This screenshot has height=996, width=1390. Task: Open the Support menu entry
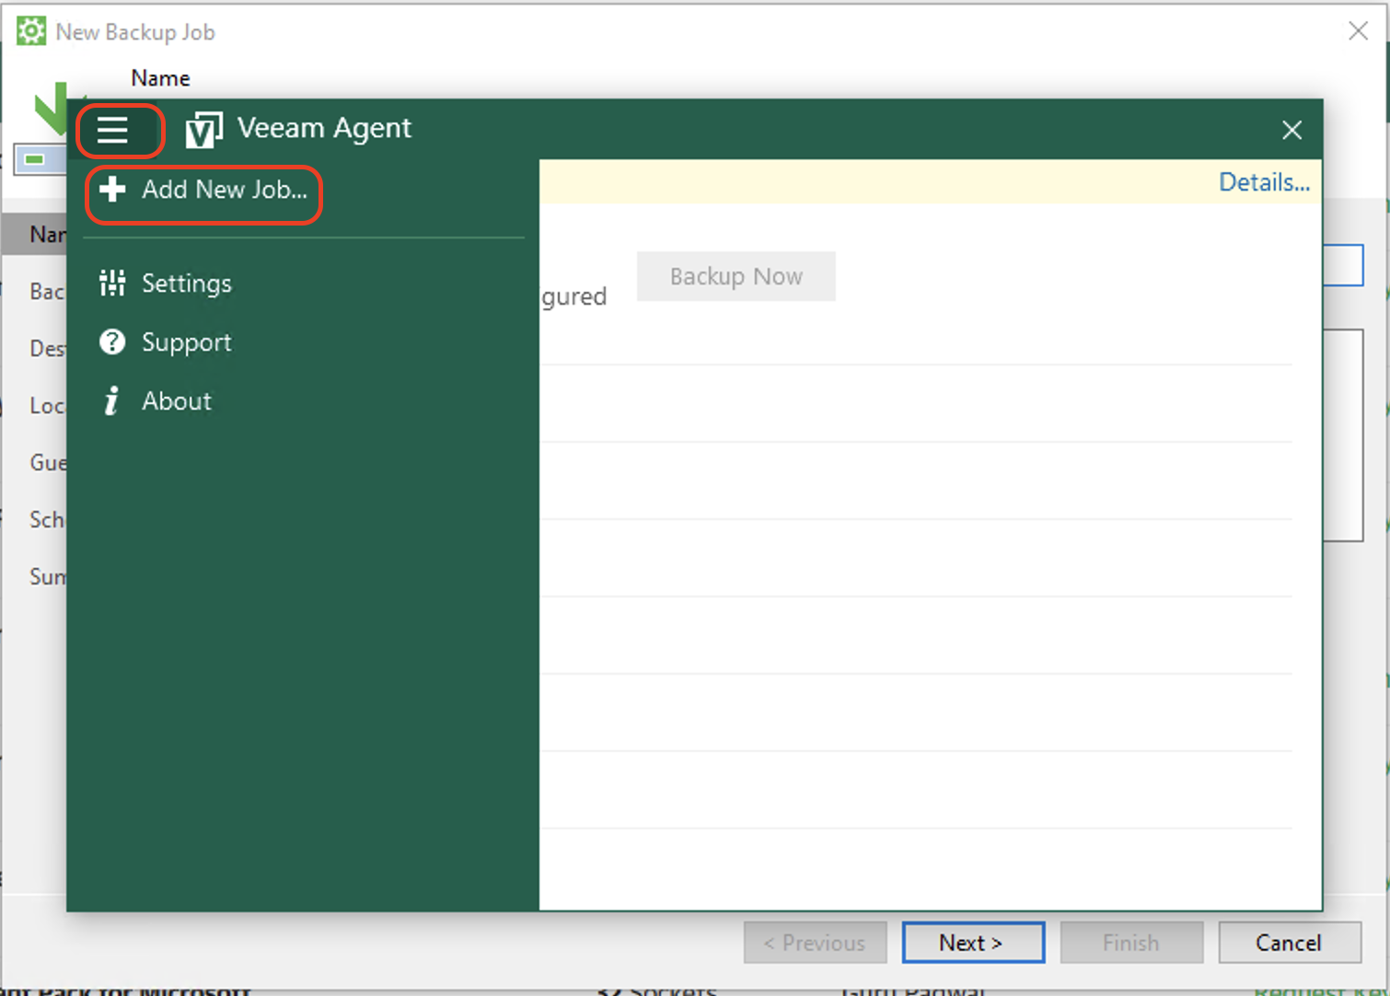(187, 342)
